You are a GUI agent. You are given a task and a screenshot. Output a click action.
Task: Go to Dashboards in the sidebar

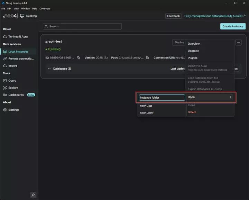click(16, 95)
